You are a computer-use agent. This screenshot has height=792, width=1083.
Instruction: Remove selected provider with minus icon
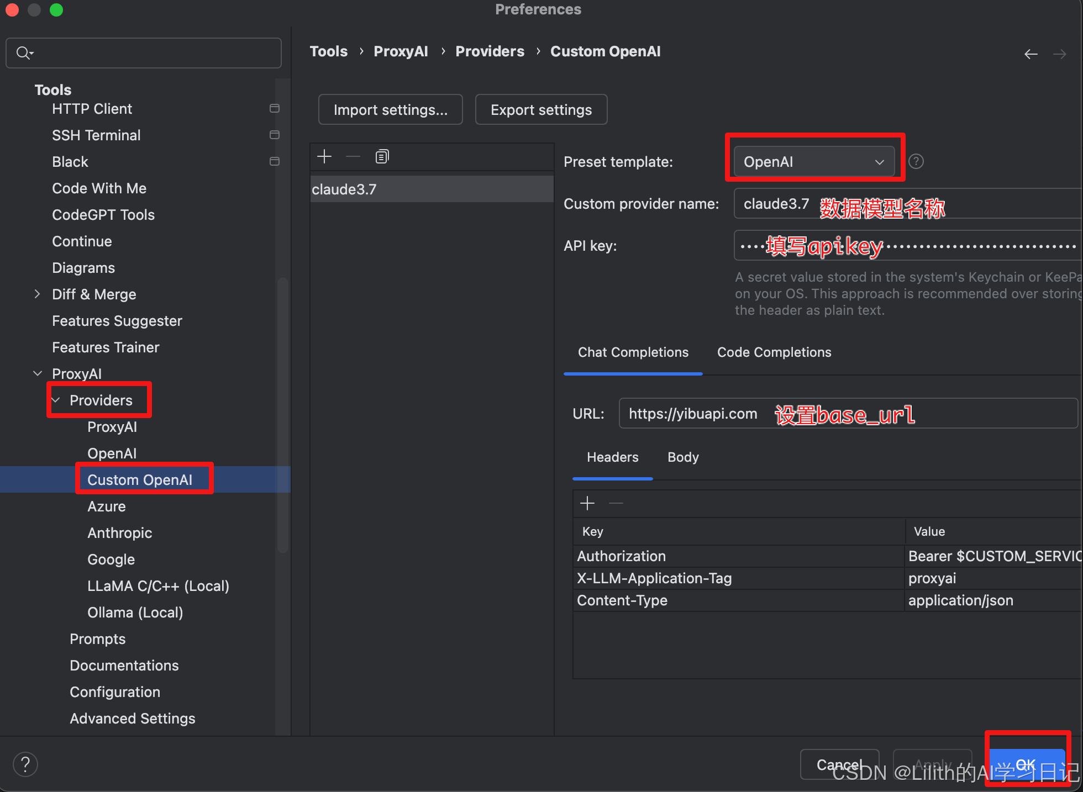tap(353, 157)
